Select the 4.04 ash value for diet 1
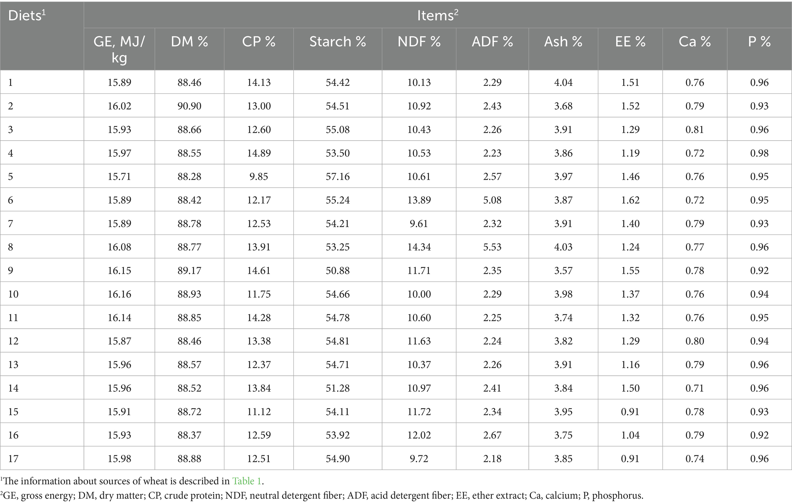Screen dimensions: 792x504 click(563, 82)
